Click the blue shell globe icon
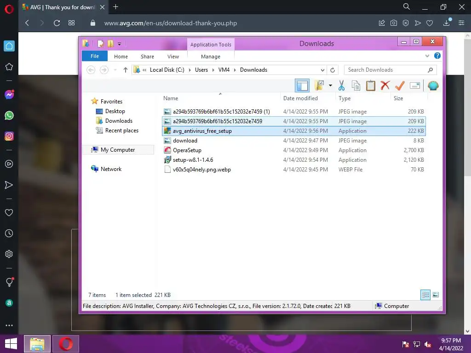 click(433, 85)
